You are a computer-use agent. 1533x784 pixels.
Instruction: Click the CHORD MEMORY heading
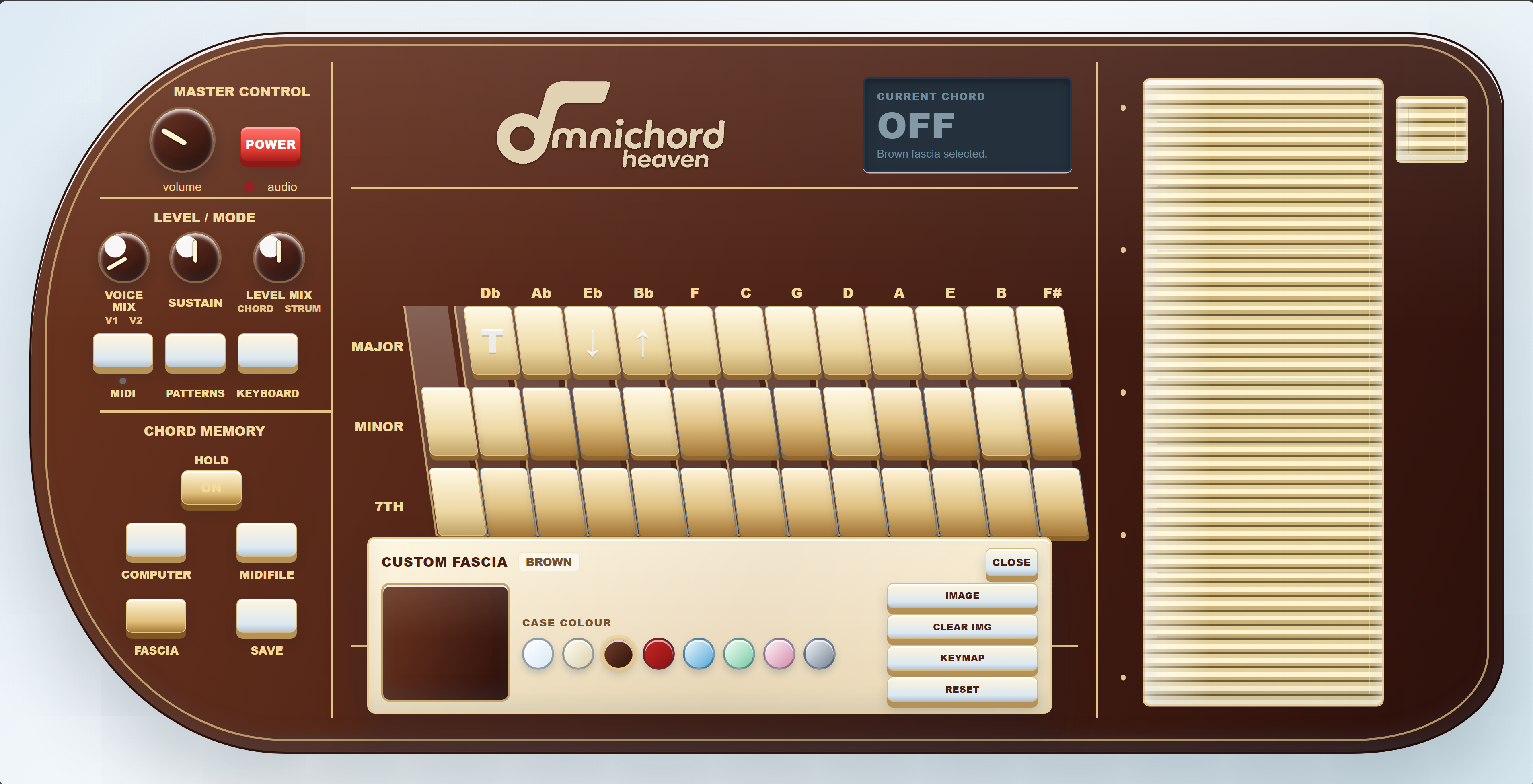pos(204,431)
